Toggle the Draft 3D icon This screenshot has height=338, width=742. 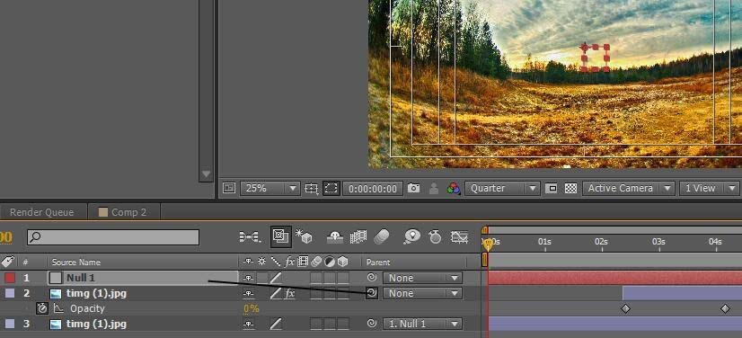tap(304, 236)
